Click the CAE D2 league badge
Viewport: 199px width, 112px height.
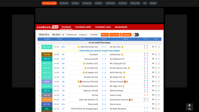tap(47, 95)
